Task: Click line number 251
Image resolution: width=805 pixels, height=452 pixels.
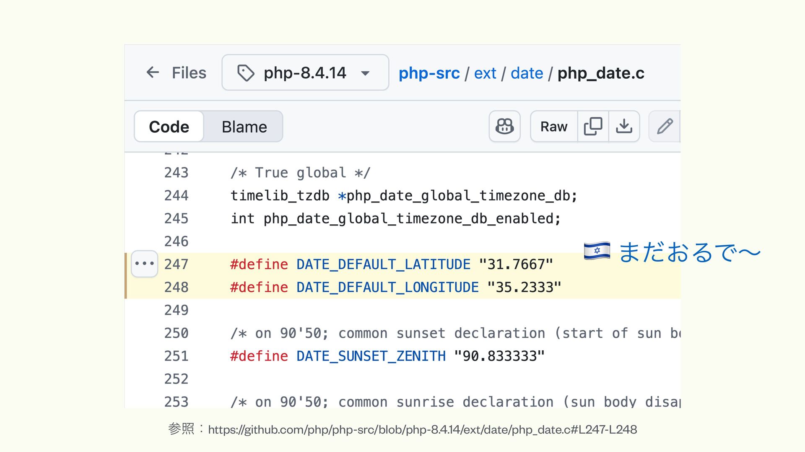Action: pyautogui.click(x=176, y=356)
